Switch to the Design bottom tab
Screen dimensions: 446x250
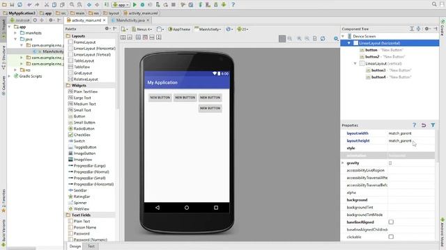pos(75,246)
